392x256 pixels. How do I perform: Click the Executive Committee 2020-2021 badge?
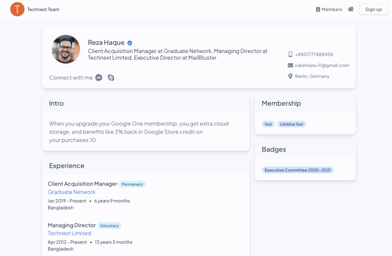[297, 170]
